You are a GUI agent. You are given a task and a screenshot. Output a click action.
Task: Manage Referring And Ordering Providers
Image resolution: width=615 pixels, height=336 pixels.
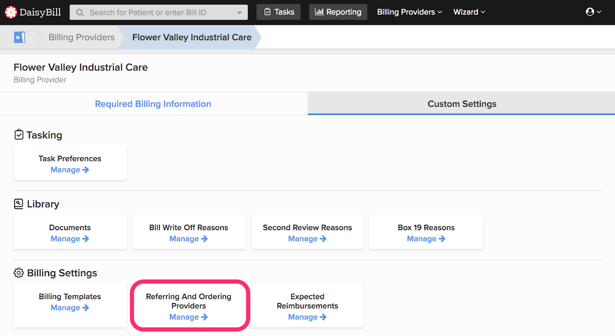coord(189,317)
